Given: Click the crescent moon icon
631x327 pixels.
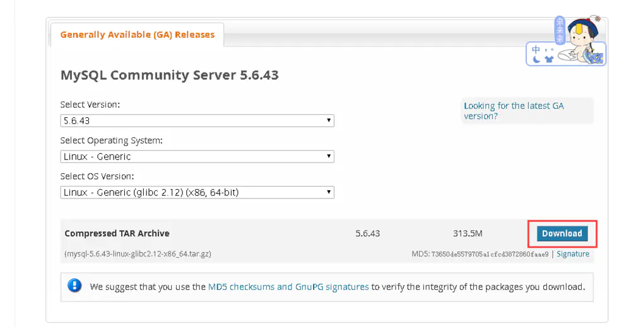Looking at the screenshot, I should (536, 59).
